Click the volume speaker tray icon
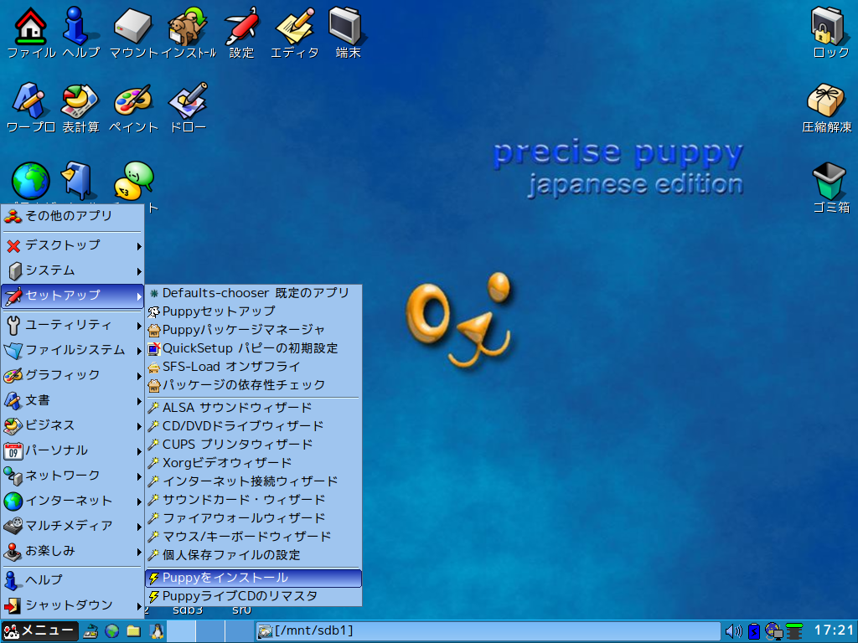The height and width of the screenshot is (643, 858). (733, 631)
